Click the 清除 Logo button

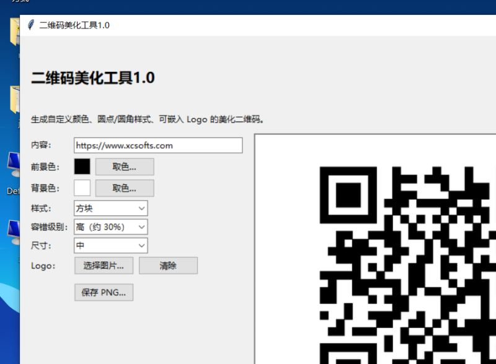point(168,266)
